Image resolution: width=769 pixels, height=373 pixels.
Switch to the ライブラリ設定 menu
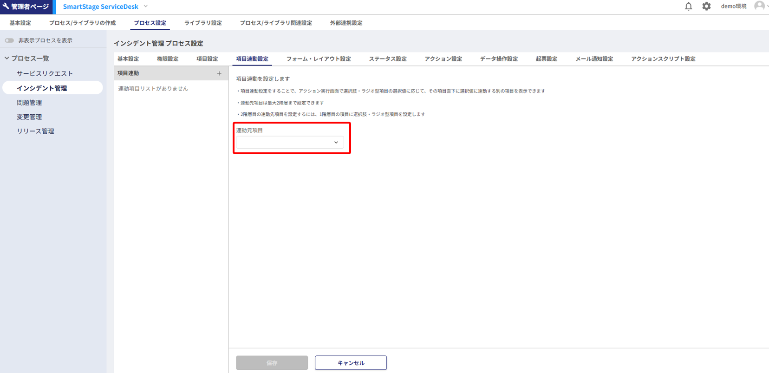(x=203, y=23)
